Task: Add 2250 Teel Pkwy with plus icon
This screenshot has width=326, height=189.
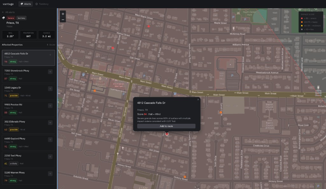Action: pos(50,157)
